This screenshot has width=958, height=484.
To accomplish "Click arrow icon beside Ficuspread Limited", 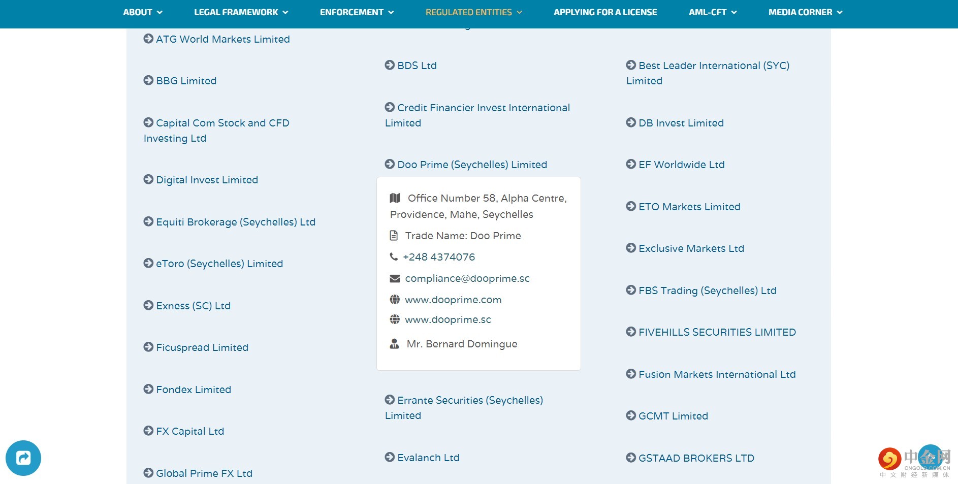I will 148,347.
